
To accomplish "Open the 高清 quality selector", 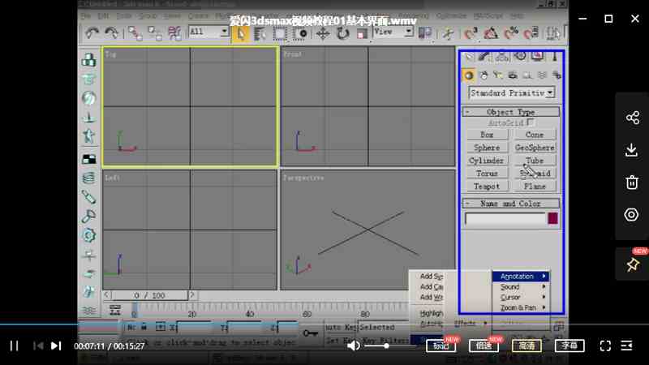I will coord(527,346).
